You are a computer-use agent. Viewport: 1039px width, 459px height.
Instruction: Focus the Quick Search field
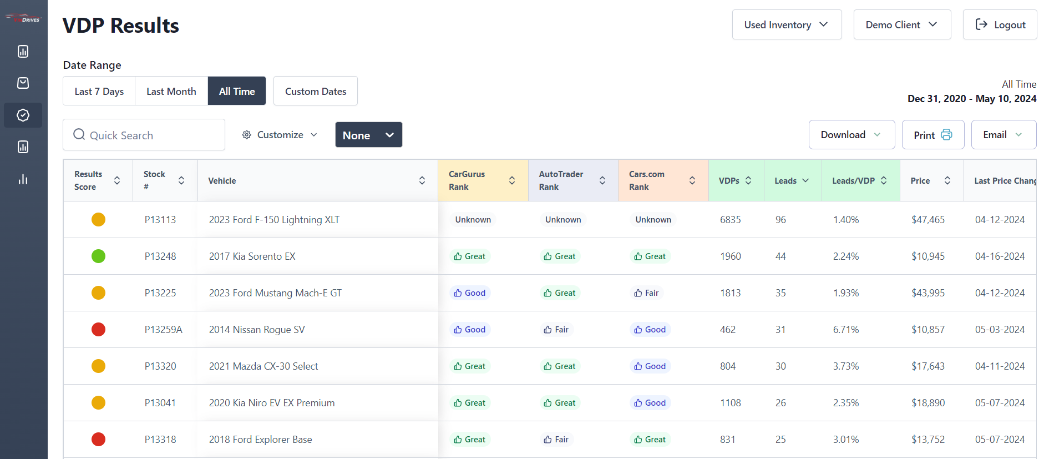(144, 135)
